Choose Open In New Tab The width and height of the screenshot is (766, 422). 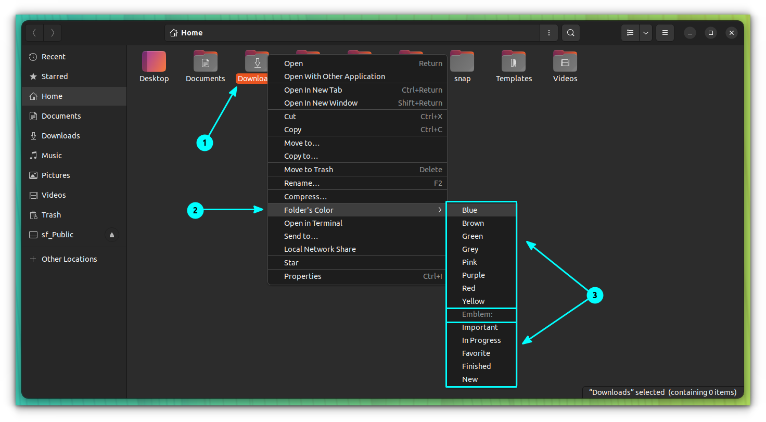(x=358, y=90)
